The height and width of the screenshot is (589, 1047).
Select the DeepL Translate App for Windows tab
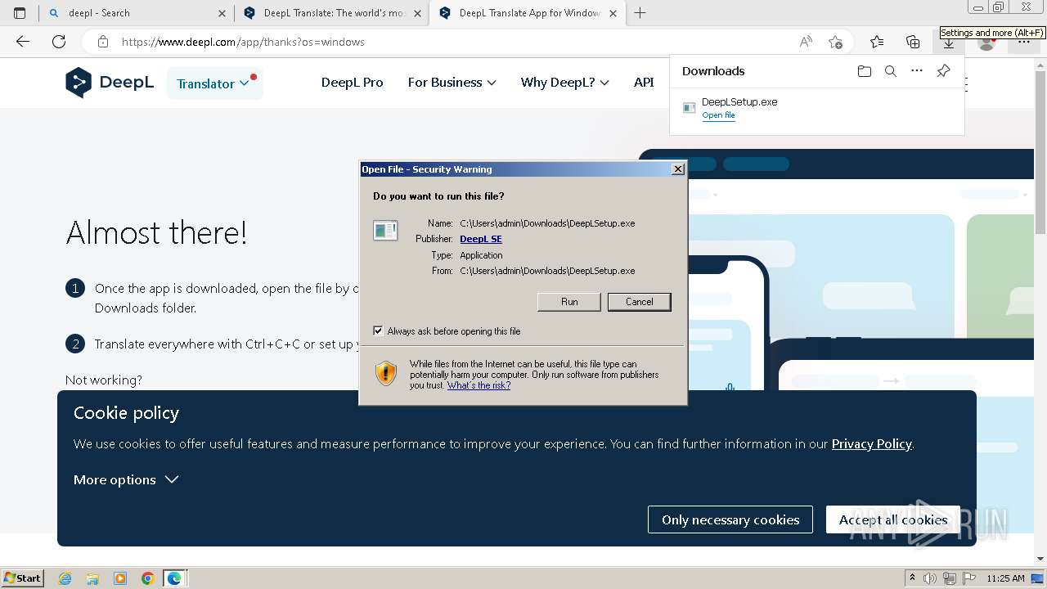click(528, 13)
